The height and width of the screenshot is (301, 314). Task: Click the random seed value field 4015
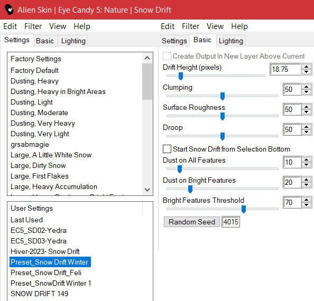(230, 222)
